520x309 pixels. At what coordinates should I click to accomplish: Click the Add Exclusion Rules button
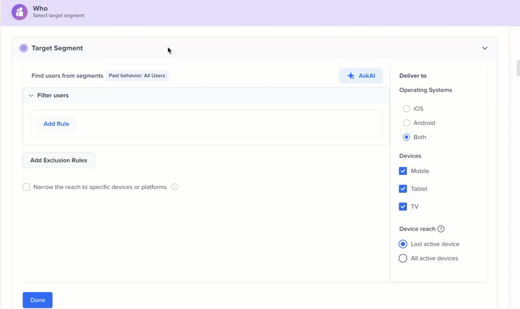tap(59, 160)
